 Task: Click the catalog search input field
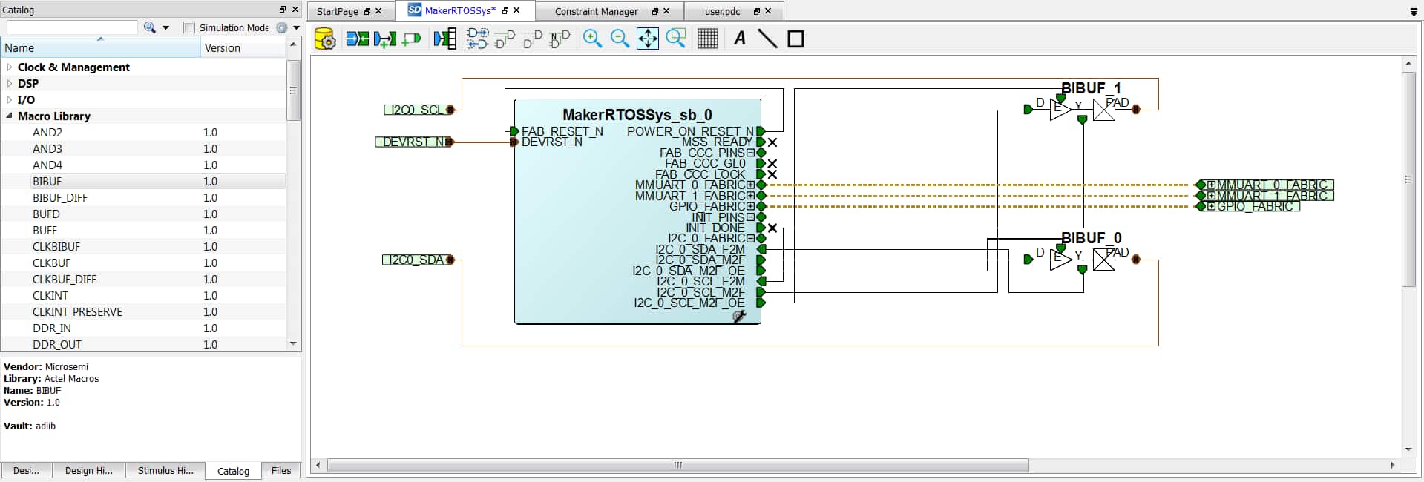72,27
